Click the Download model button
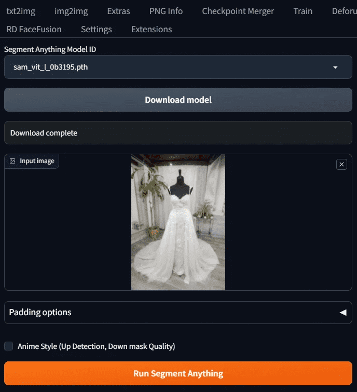The image size is (357, 392). click(178, 100)
